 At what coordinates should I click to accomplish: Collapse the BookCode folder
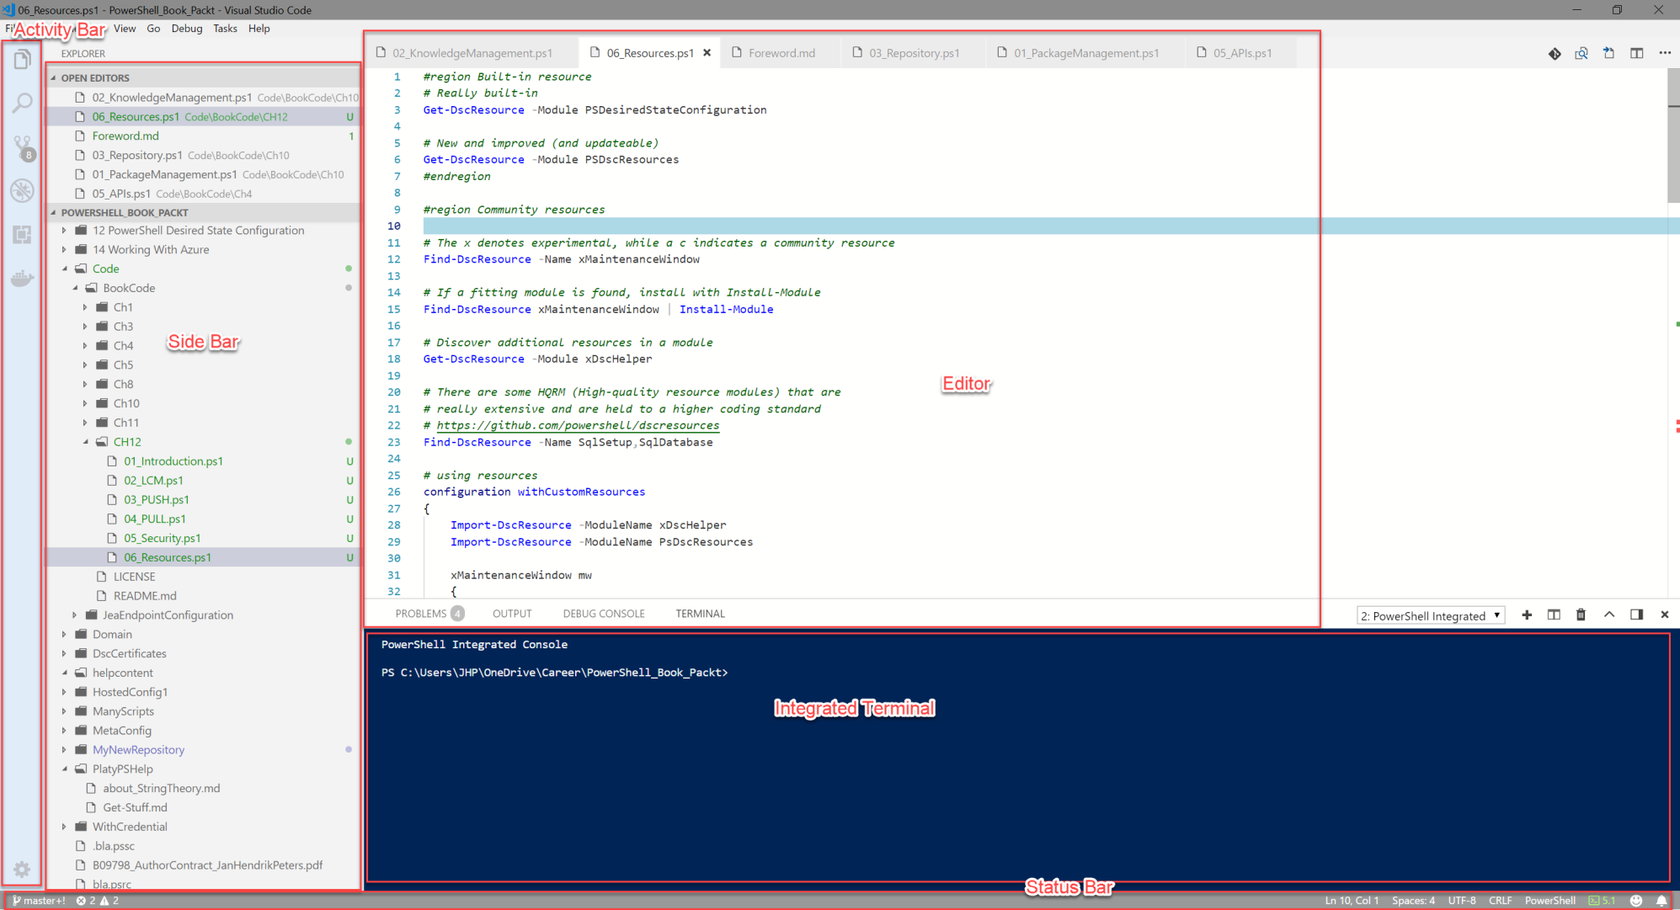coord(75,289)
